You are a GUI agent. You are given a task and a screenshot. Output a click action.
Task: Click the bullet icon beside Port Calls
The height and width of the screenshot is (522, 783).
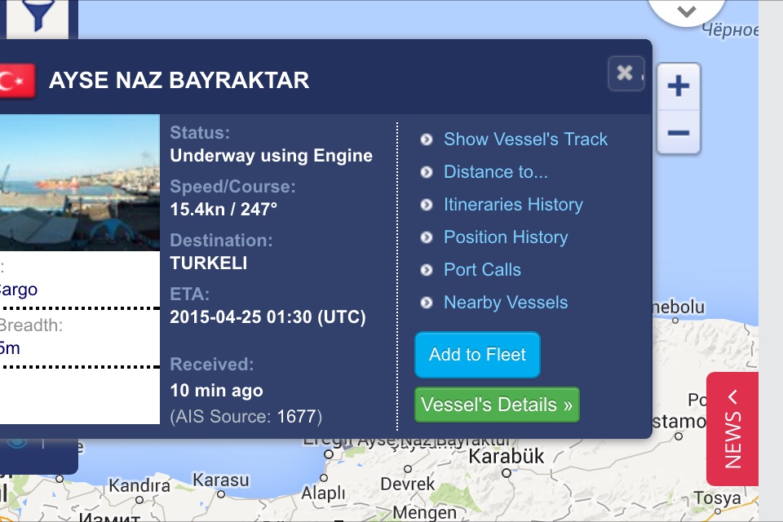pyautogui.click(x=427, y=270)
